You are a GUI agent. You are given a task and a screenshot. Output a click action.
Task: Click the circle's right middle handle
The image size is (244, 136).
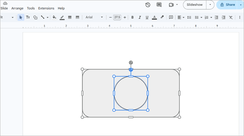click(148, 93)
